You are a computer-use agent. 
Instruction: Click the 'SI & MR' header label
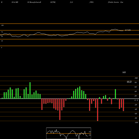pos(15,2)
